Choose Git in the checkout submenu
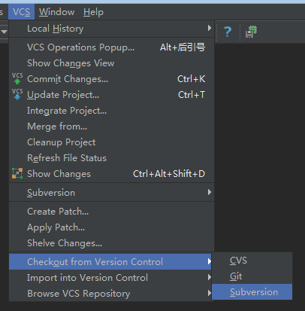 [x=252, y=276]
